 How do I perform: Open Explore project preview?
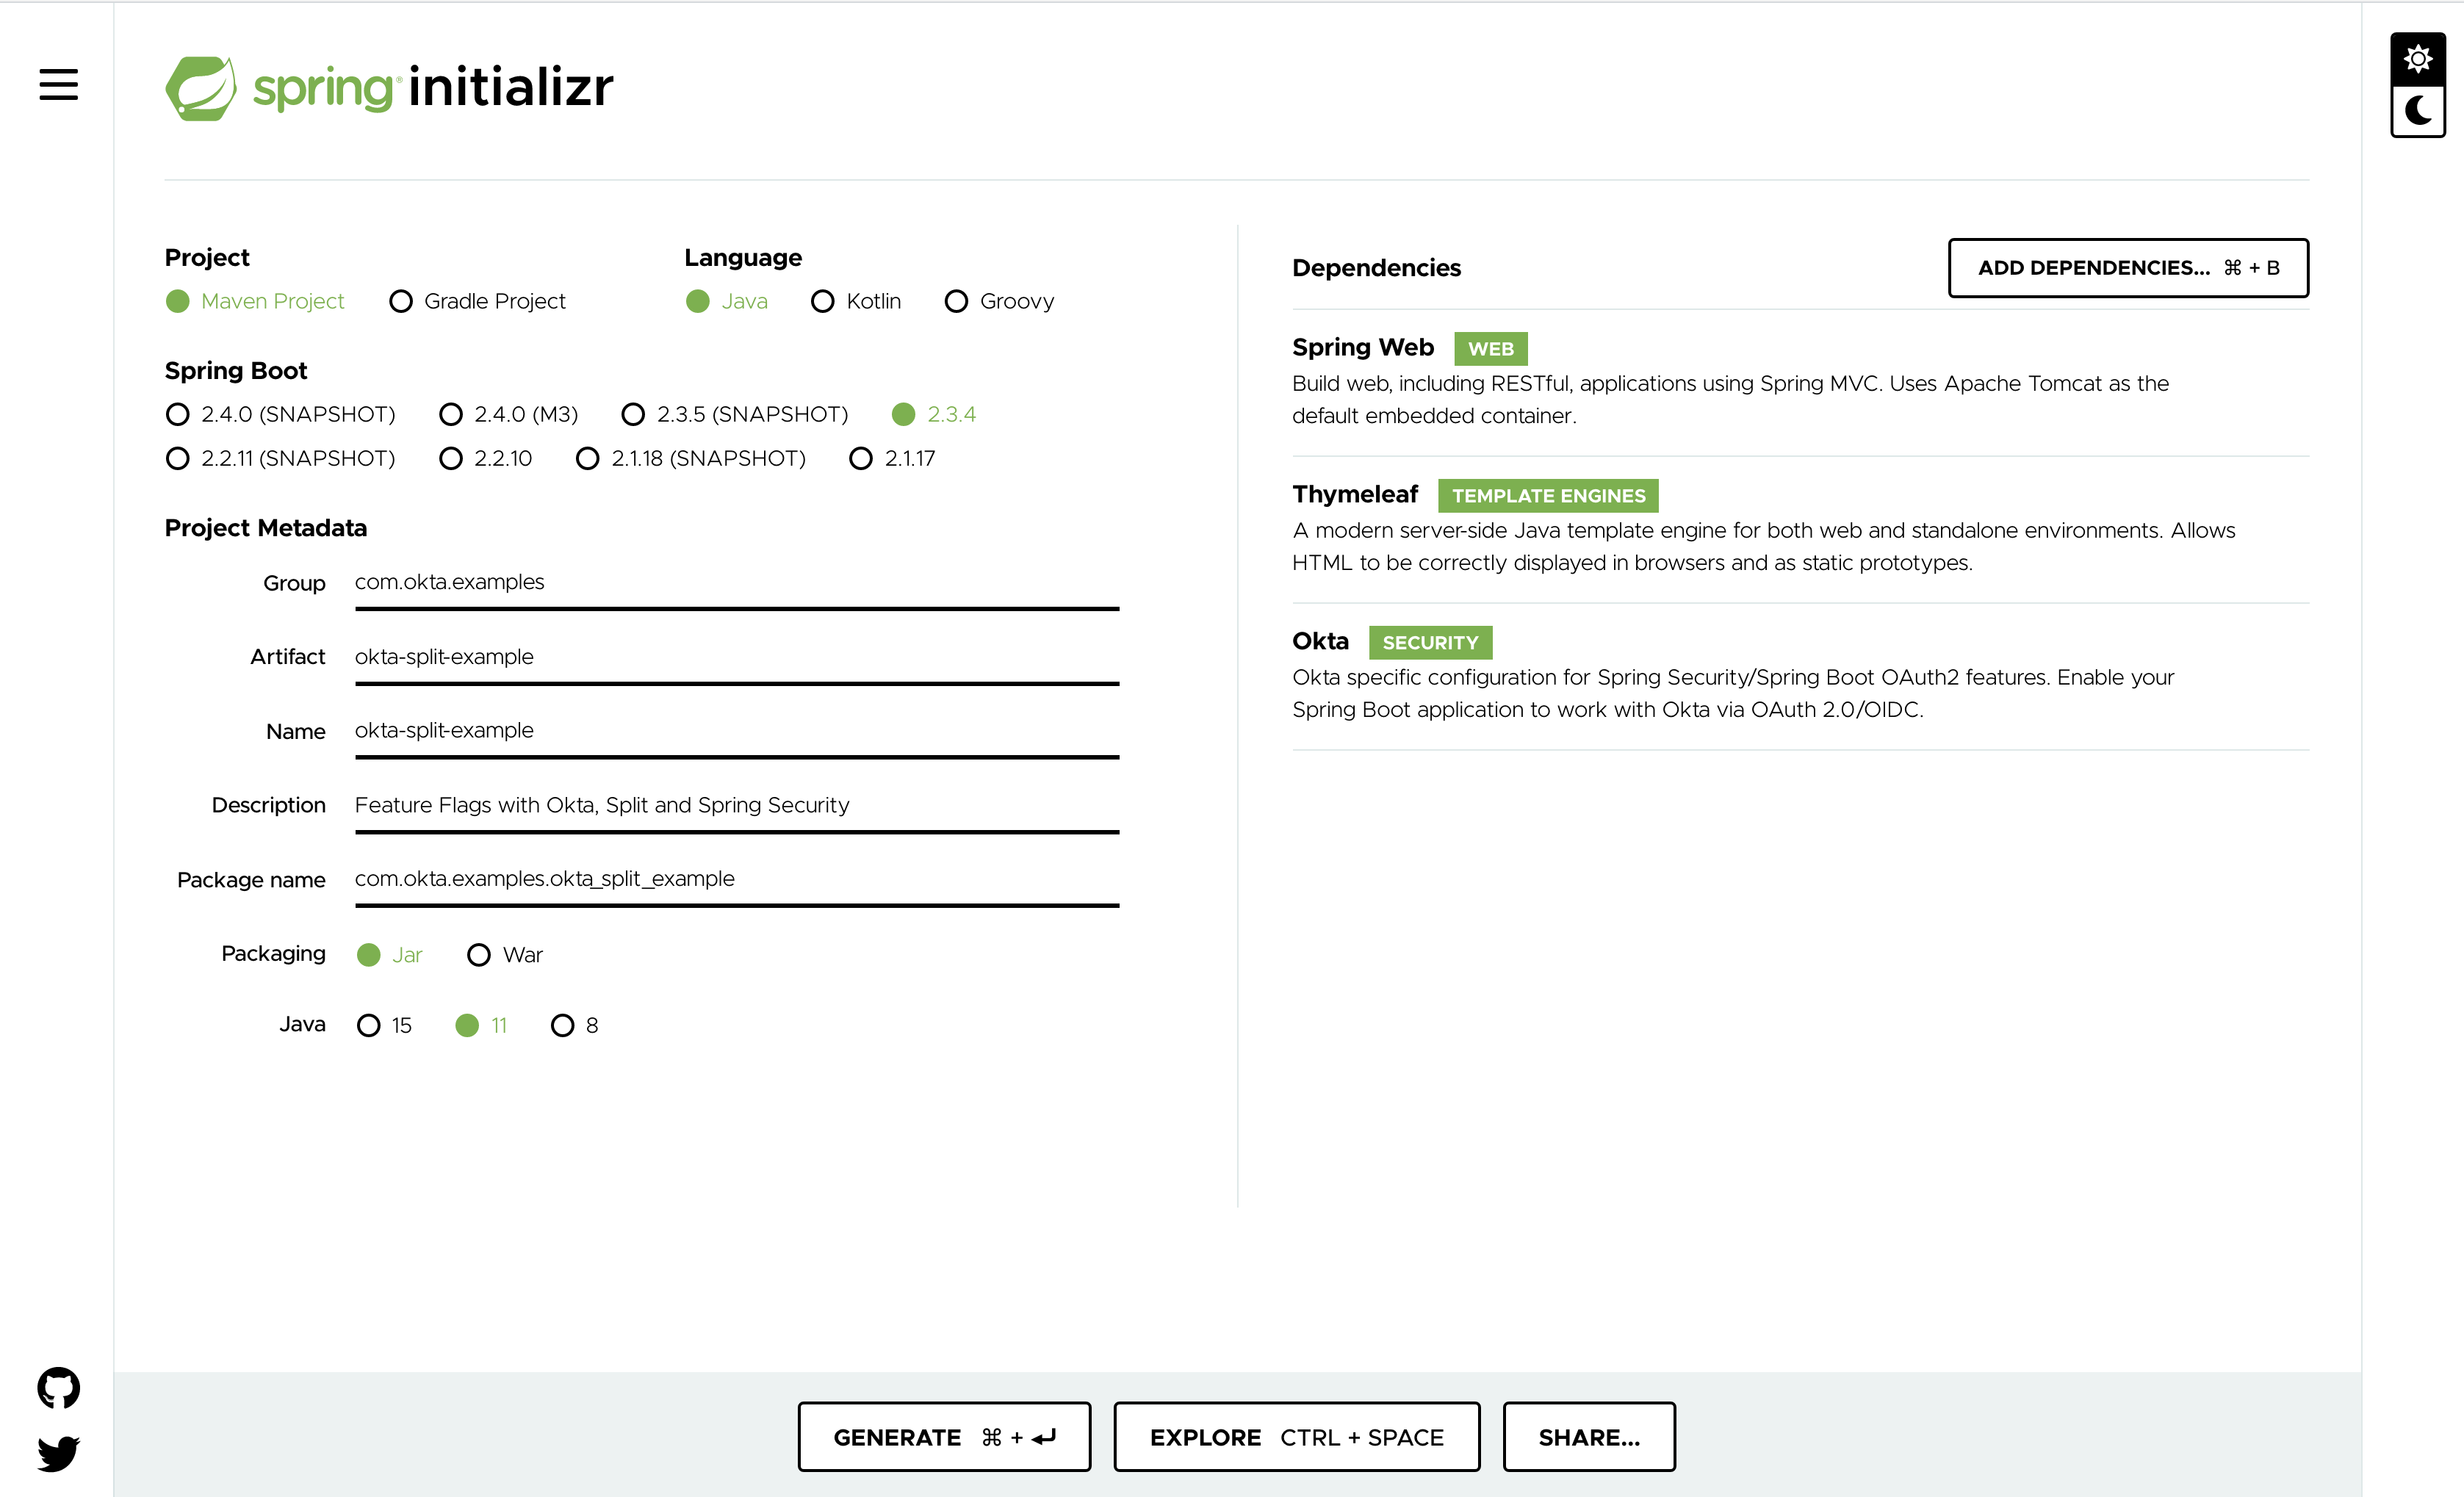[x=1296, y=1437]
